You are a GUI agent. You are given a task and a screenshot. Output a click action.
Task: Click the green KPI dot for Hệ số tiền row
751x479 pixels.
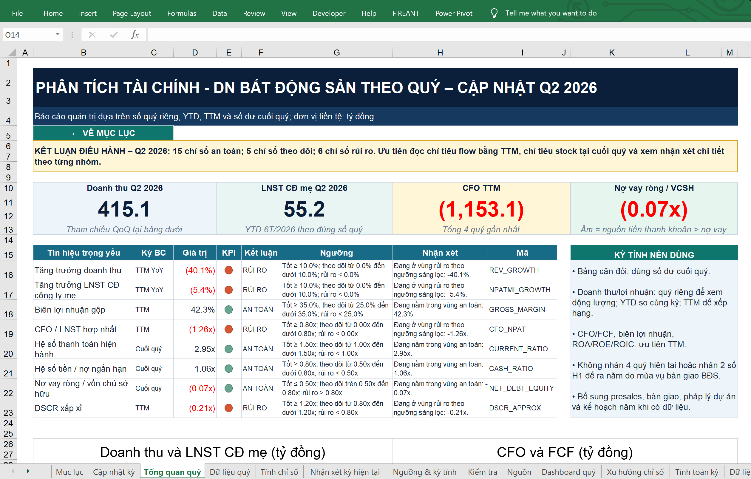[x=228, y=368]
